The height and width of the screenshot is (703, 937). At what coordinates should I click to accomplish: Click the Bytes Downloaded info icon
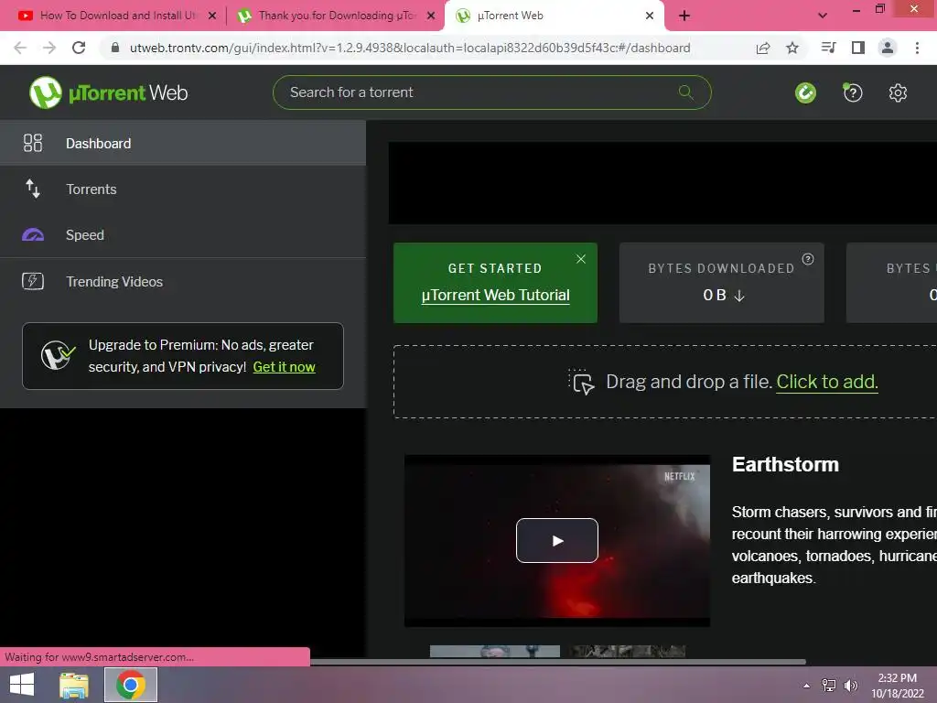point(808,259)
